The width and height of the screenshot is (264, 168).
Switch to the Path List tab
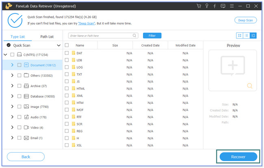click(47, 37)
